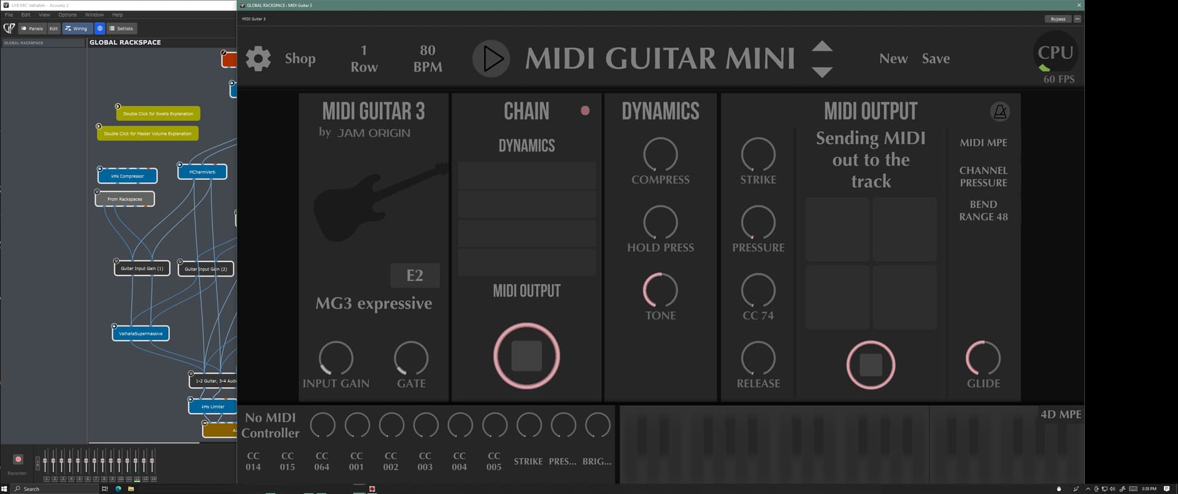Select next preset with down arrow
Screen dimensions: 1178x494
pos(822,72)
